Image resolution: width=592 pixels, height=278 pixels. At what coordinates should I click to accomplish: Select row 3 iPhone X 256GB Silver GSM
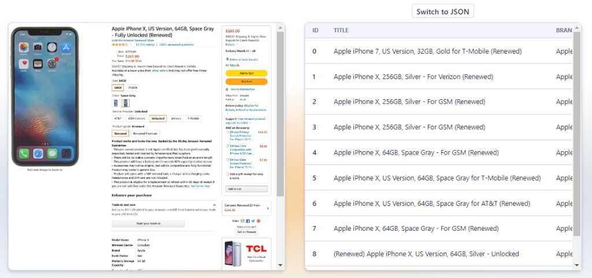pyautogui.click(x=438, y=127)
